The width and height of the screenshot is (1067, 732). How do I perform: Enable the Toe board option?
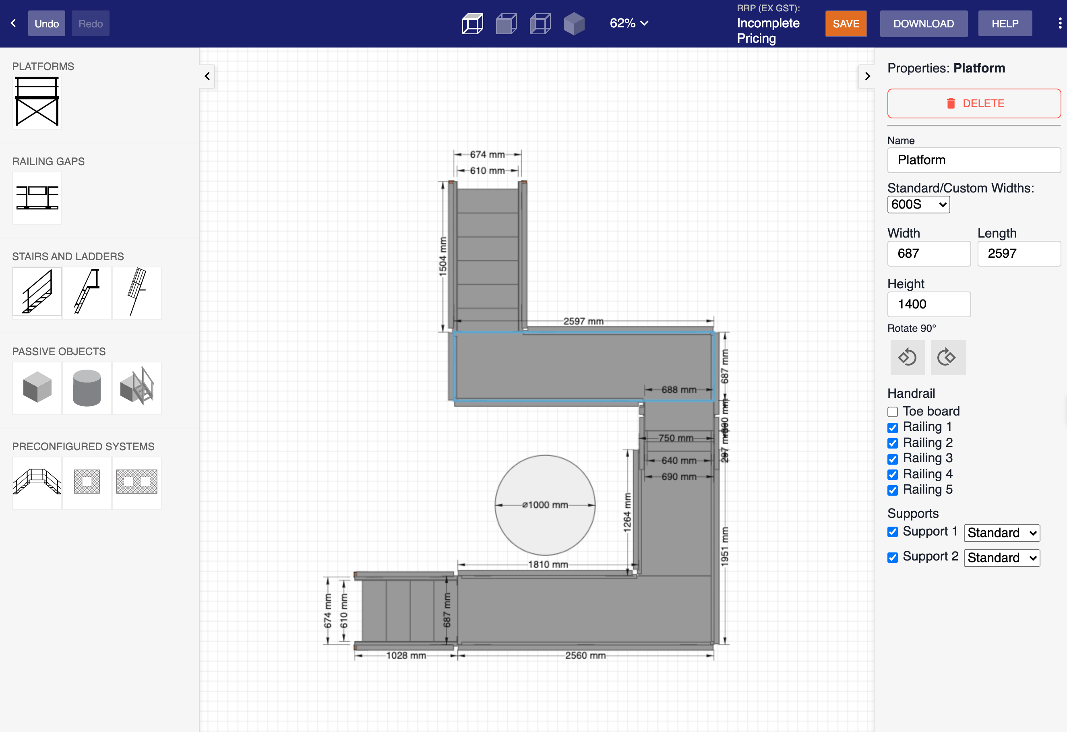[893, 411]
